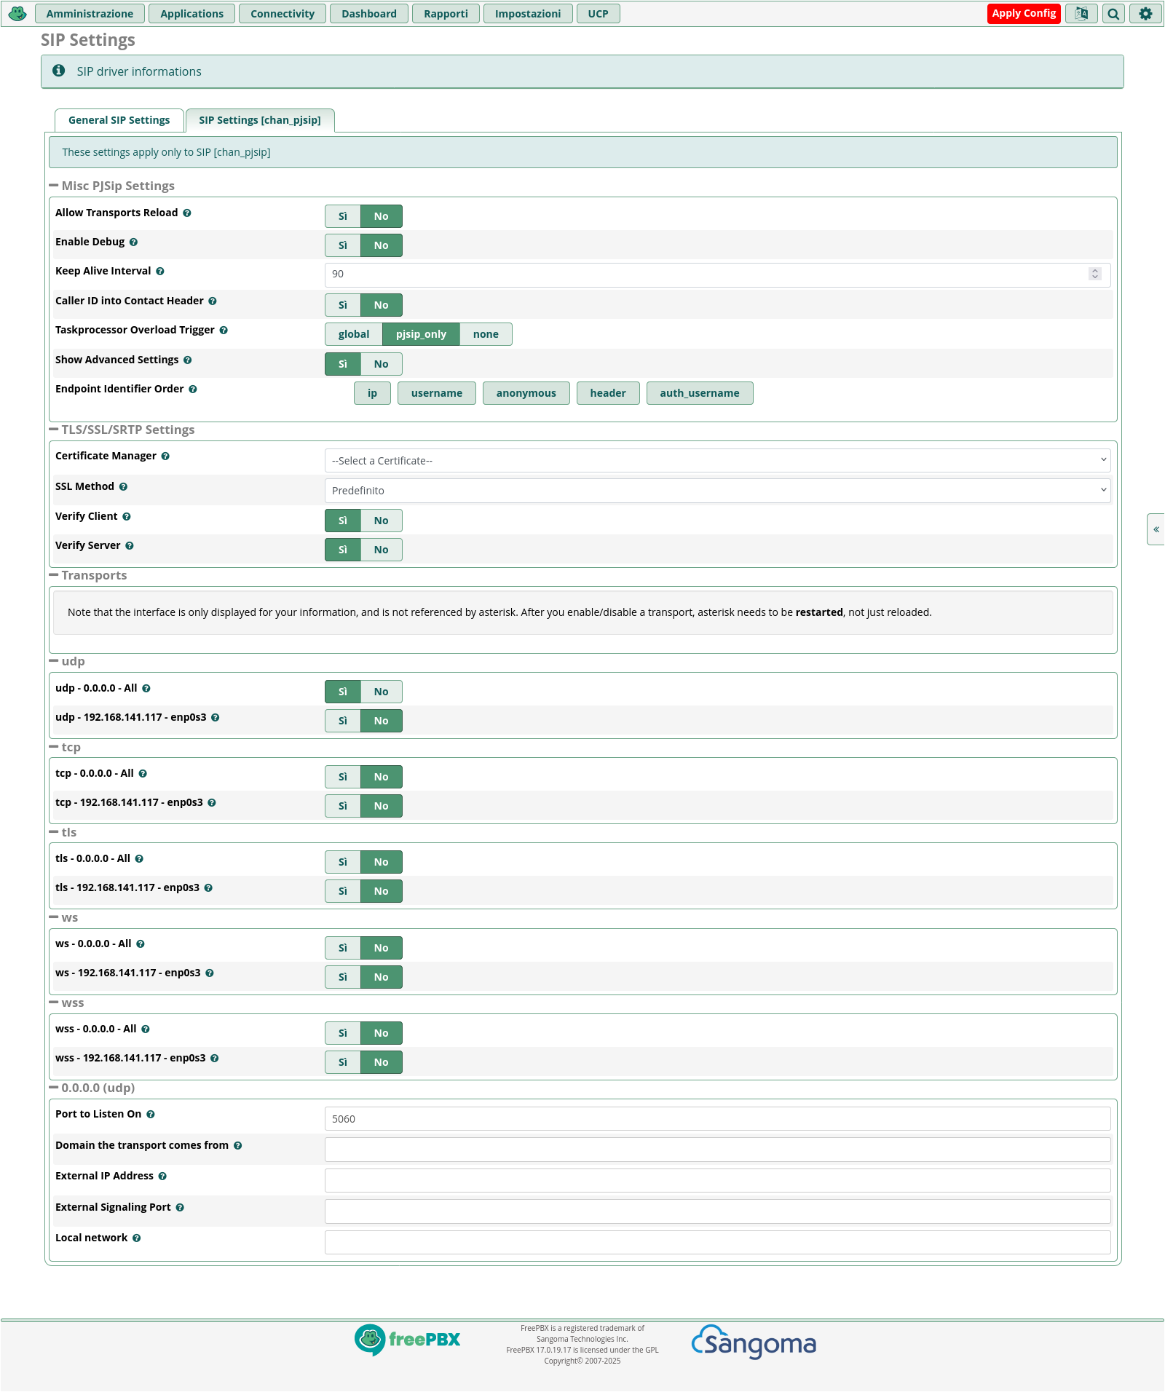Screen dimensions: 1165x1392
Task: Open the Rapporti menu
Action: click(x=446, y=14)
